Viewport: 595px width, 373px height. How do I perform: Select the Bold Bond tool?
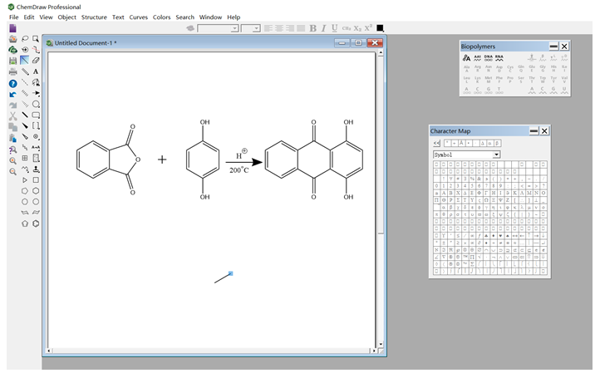pos(25,115)
